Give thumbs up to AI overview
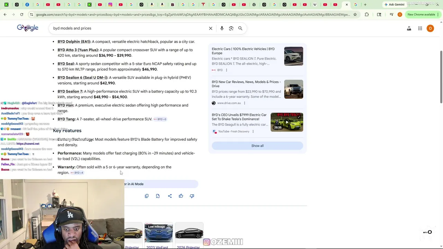 point(181,196)
